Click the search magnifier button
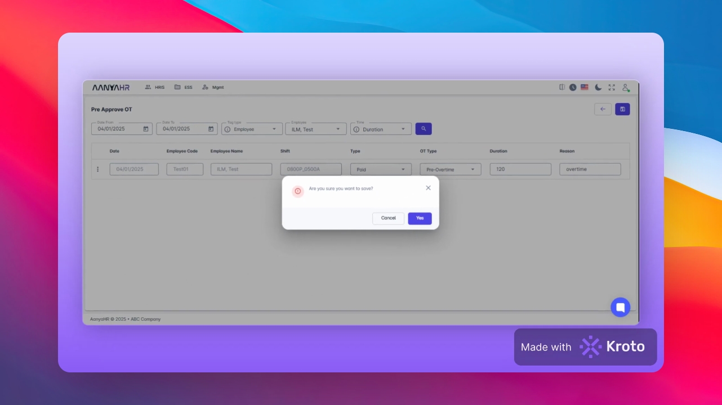Image resolution: width=722 pixels, height=405 pixels. pos(424,129)
